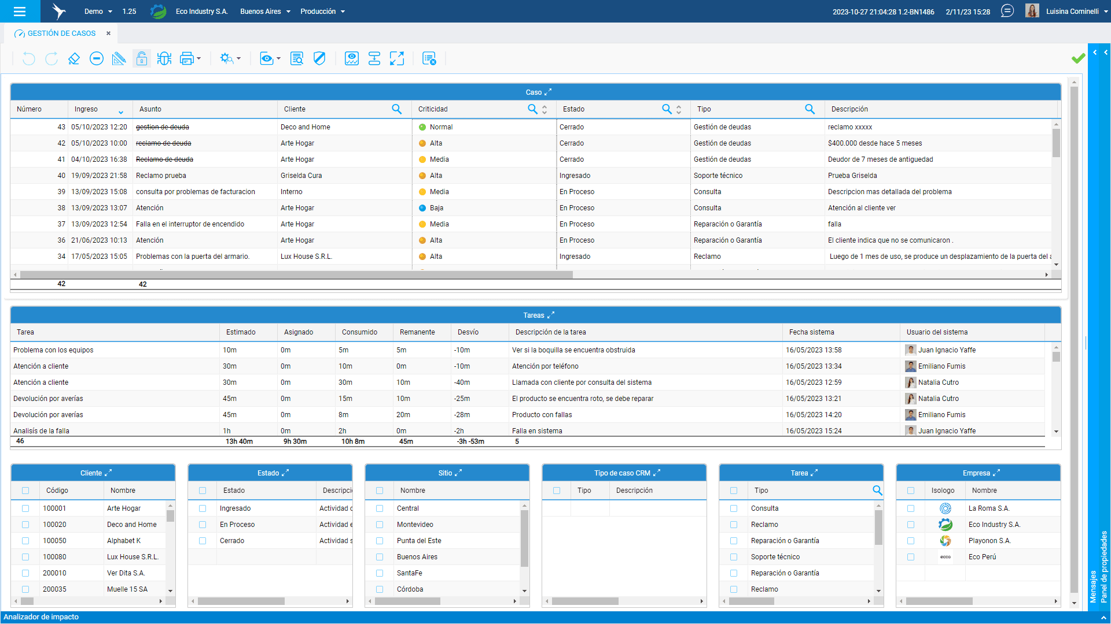The image size is (1111, 624).
Task: Expand the print icon dropdown arrow
Action: pyautogui.click(x=198, y=58)
